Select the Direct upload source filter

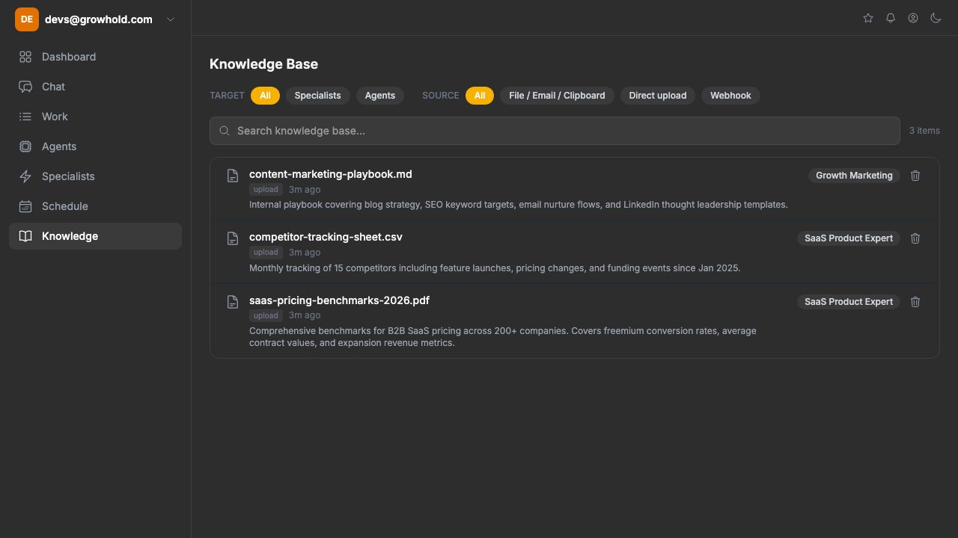657,96
